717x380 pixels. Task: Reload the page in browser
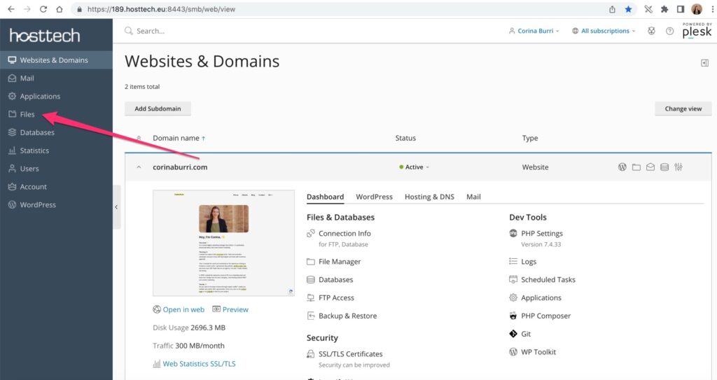[x=43, y=9]
